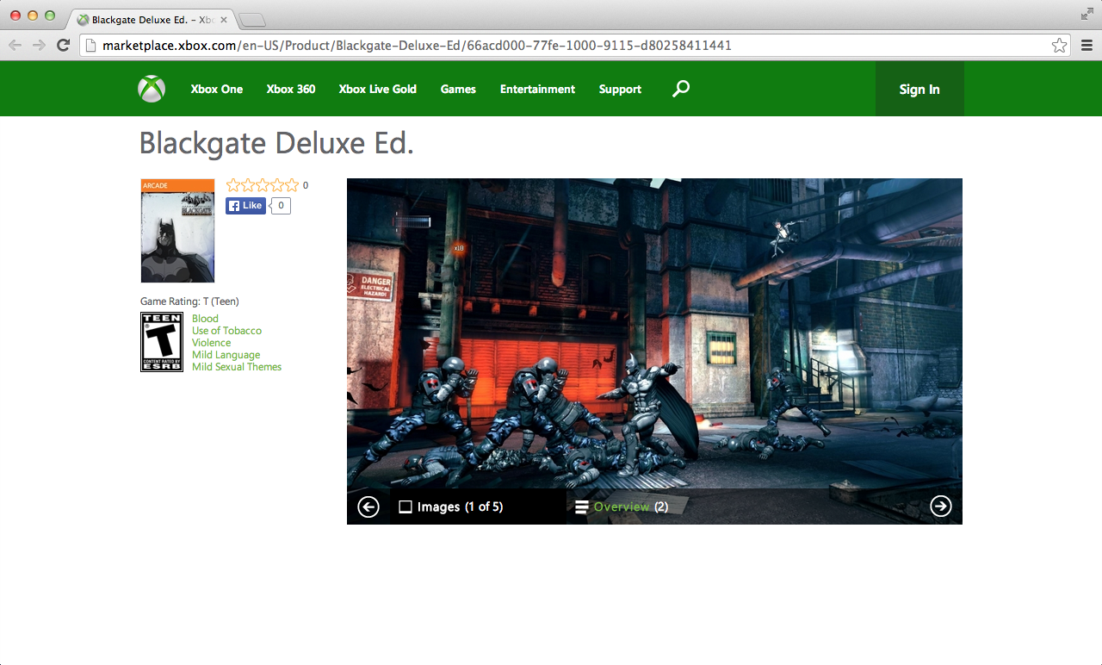Select the Blackgate Deluxe Ed. browser tab
Image resolution: width=1102 pixels, height=665 pixels.
pos(151,19)
